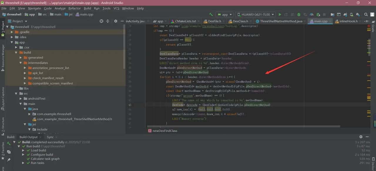Open the app run configuration dropdown

tap(225, 14)
